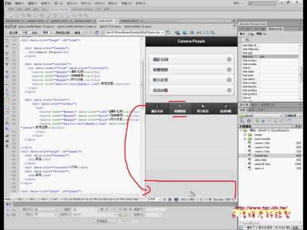Open the 檢視 (View) menu
Viewport: 307px width, 230px height.
(45, 3)
